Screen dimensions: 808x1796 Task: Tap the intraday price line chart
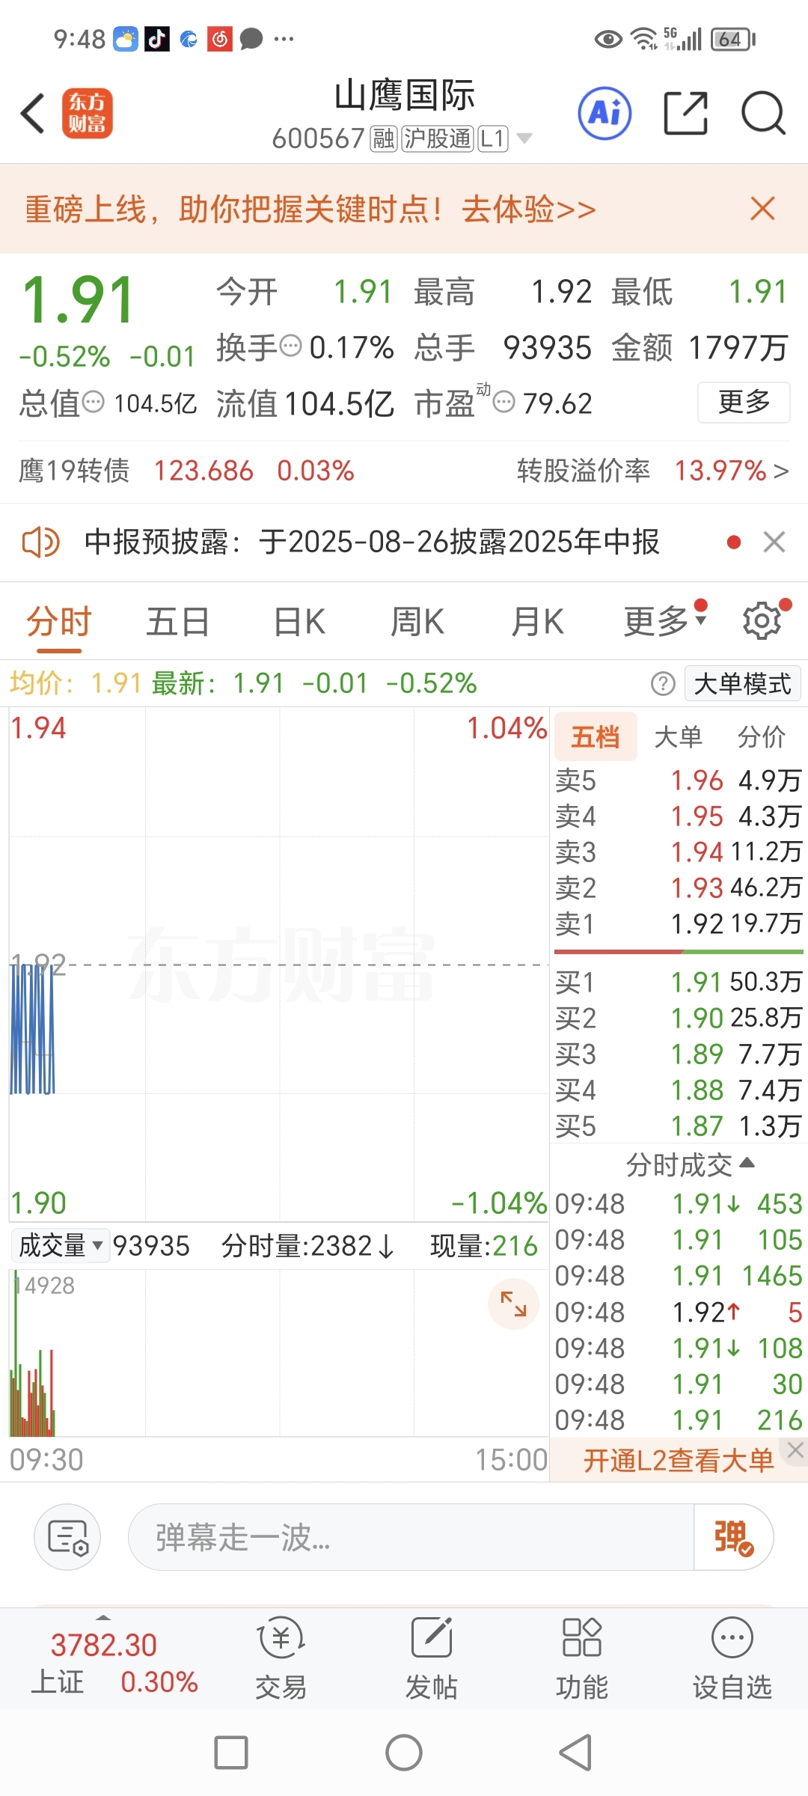click(278, 965)
